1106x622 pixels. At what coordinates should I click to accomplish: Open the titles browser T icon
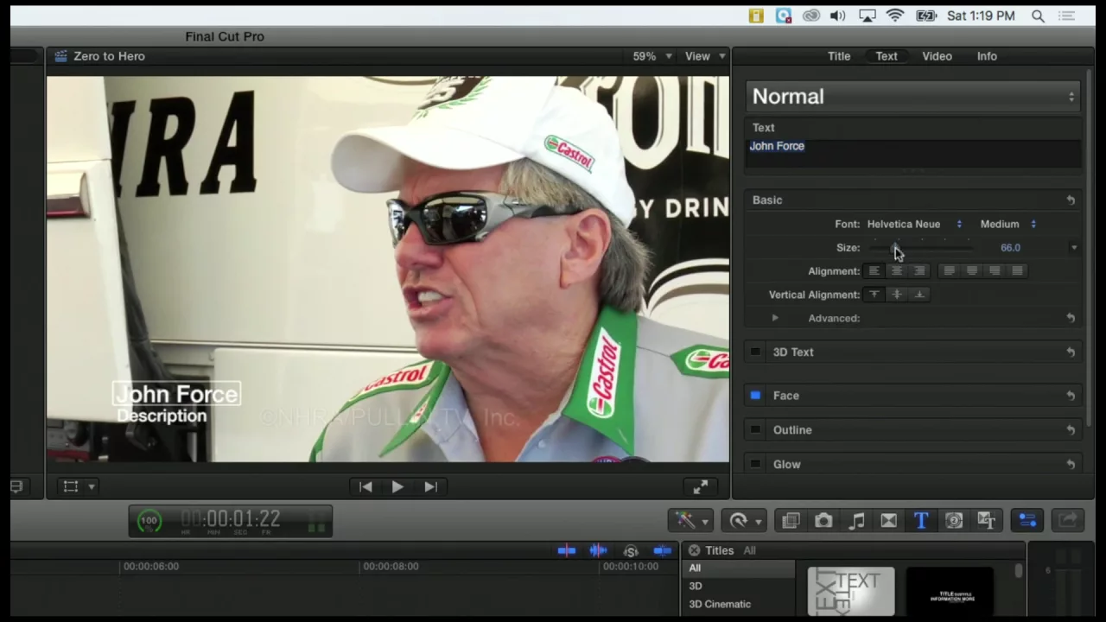pyautogui.click(x=921, y=520)
